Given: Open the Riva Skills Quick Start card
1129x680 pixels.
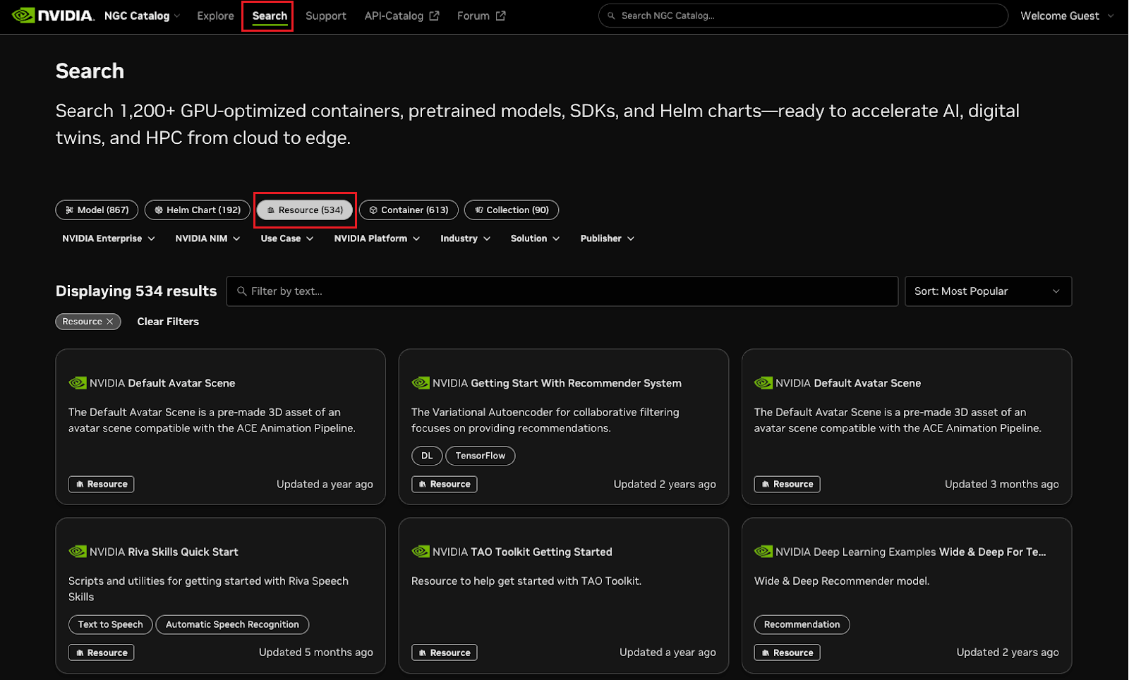Looking at the screenshot, I should coord(220,595).
